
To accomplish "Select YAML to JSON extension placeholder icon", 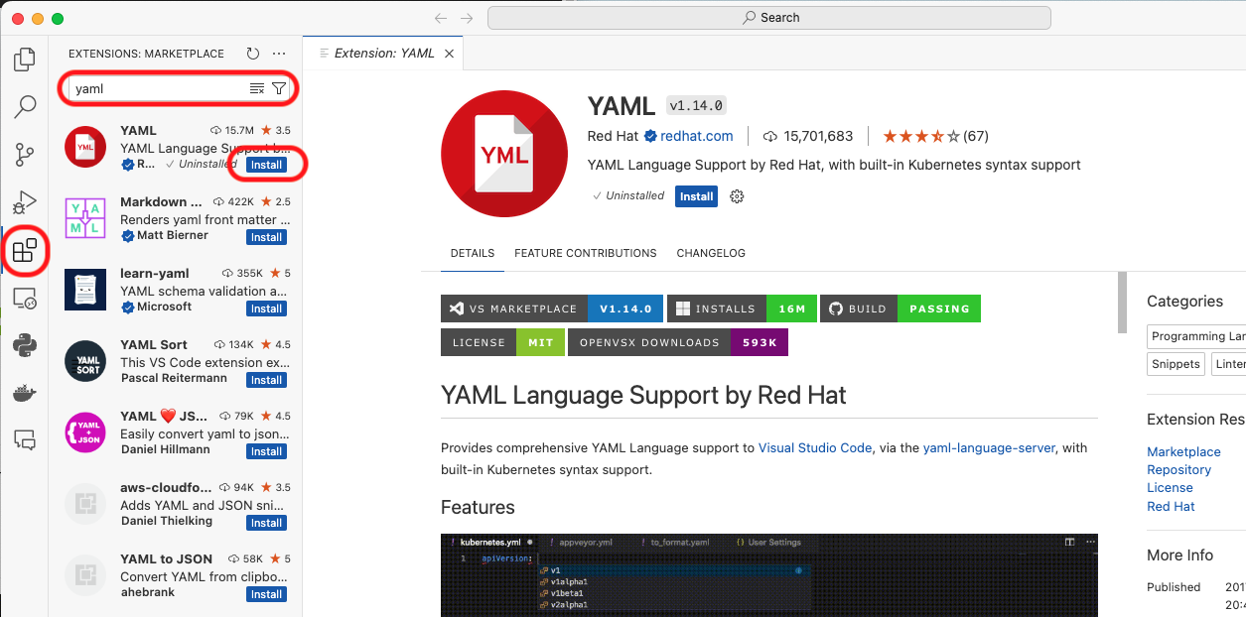I will click(85, 575).
